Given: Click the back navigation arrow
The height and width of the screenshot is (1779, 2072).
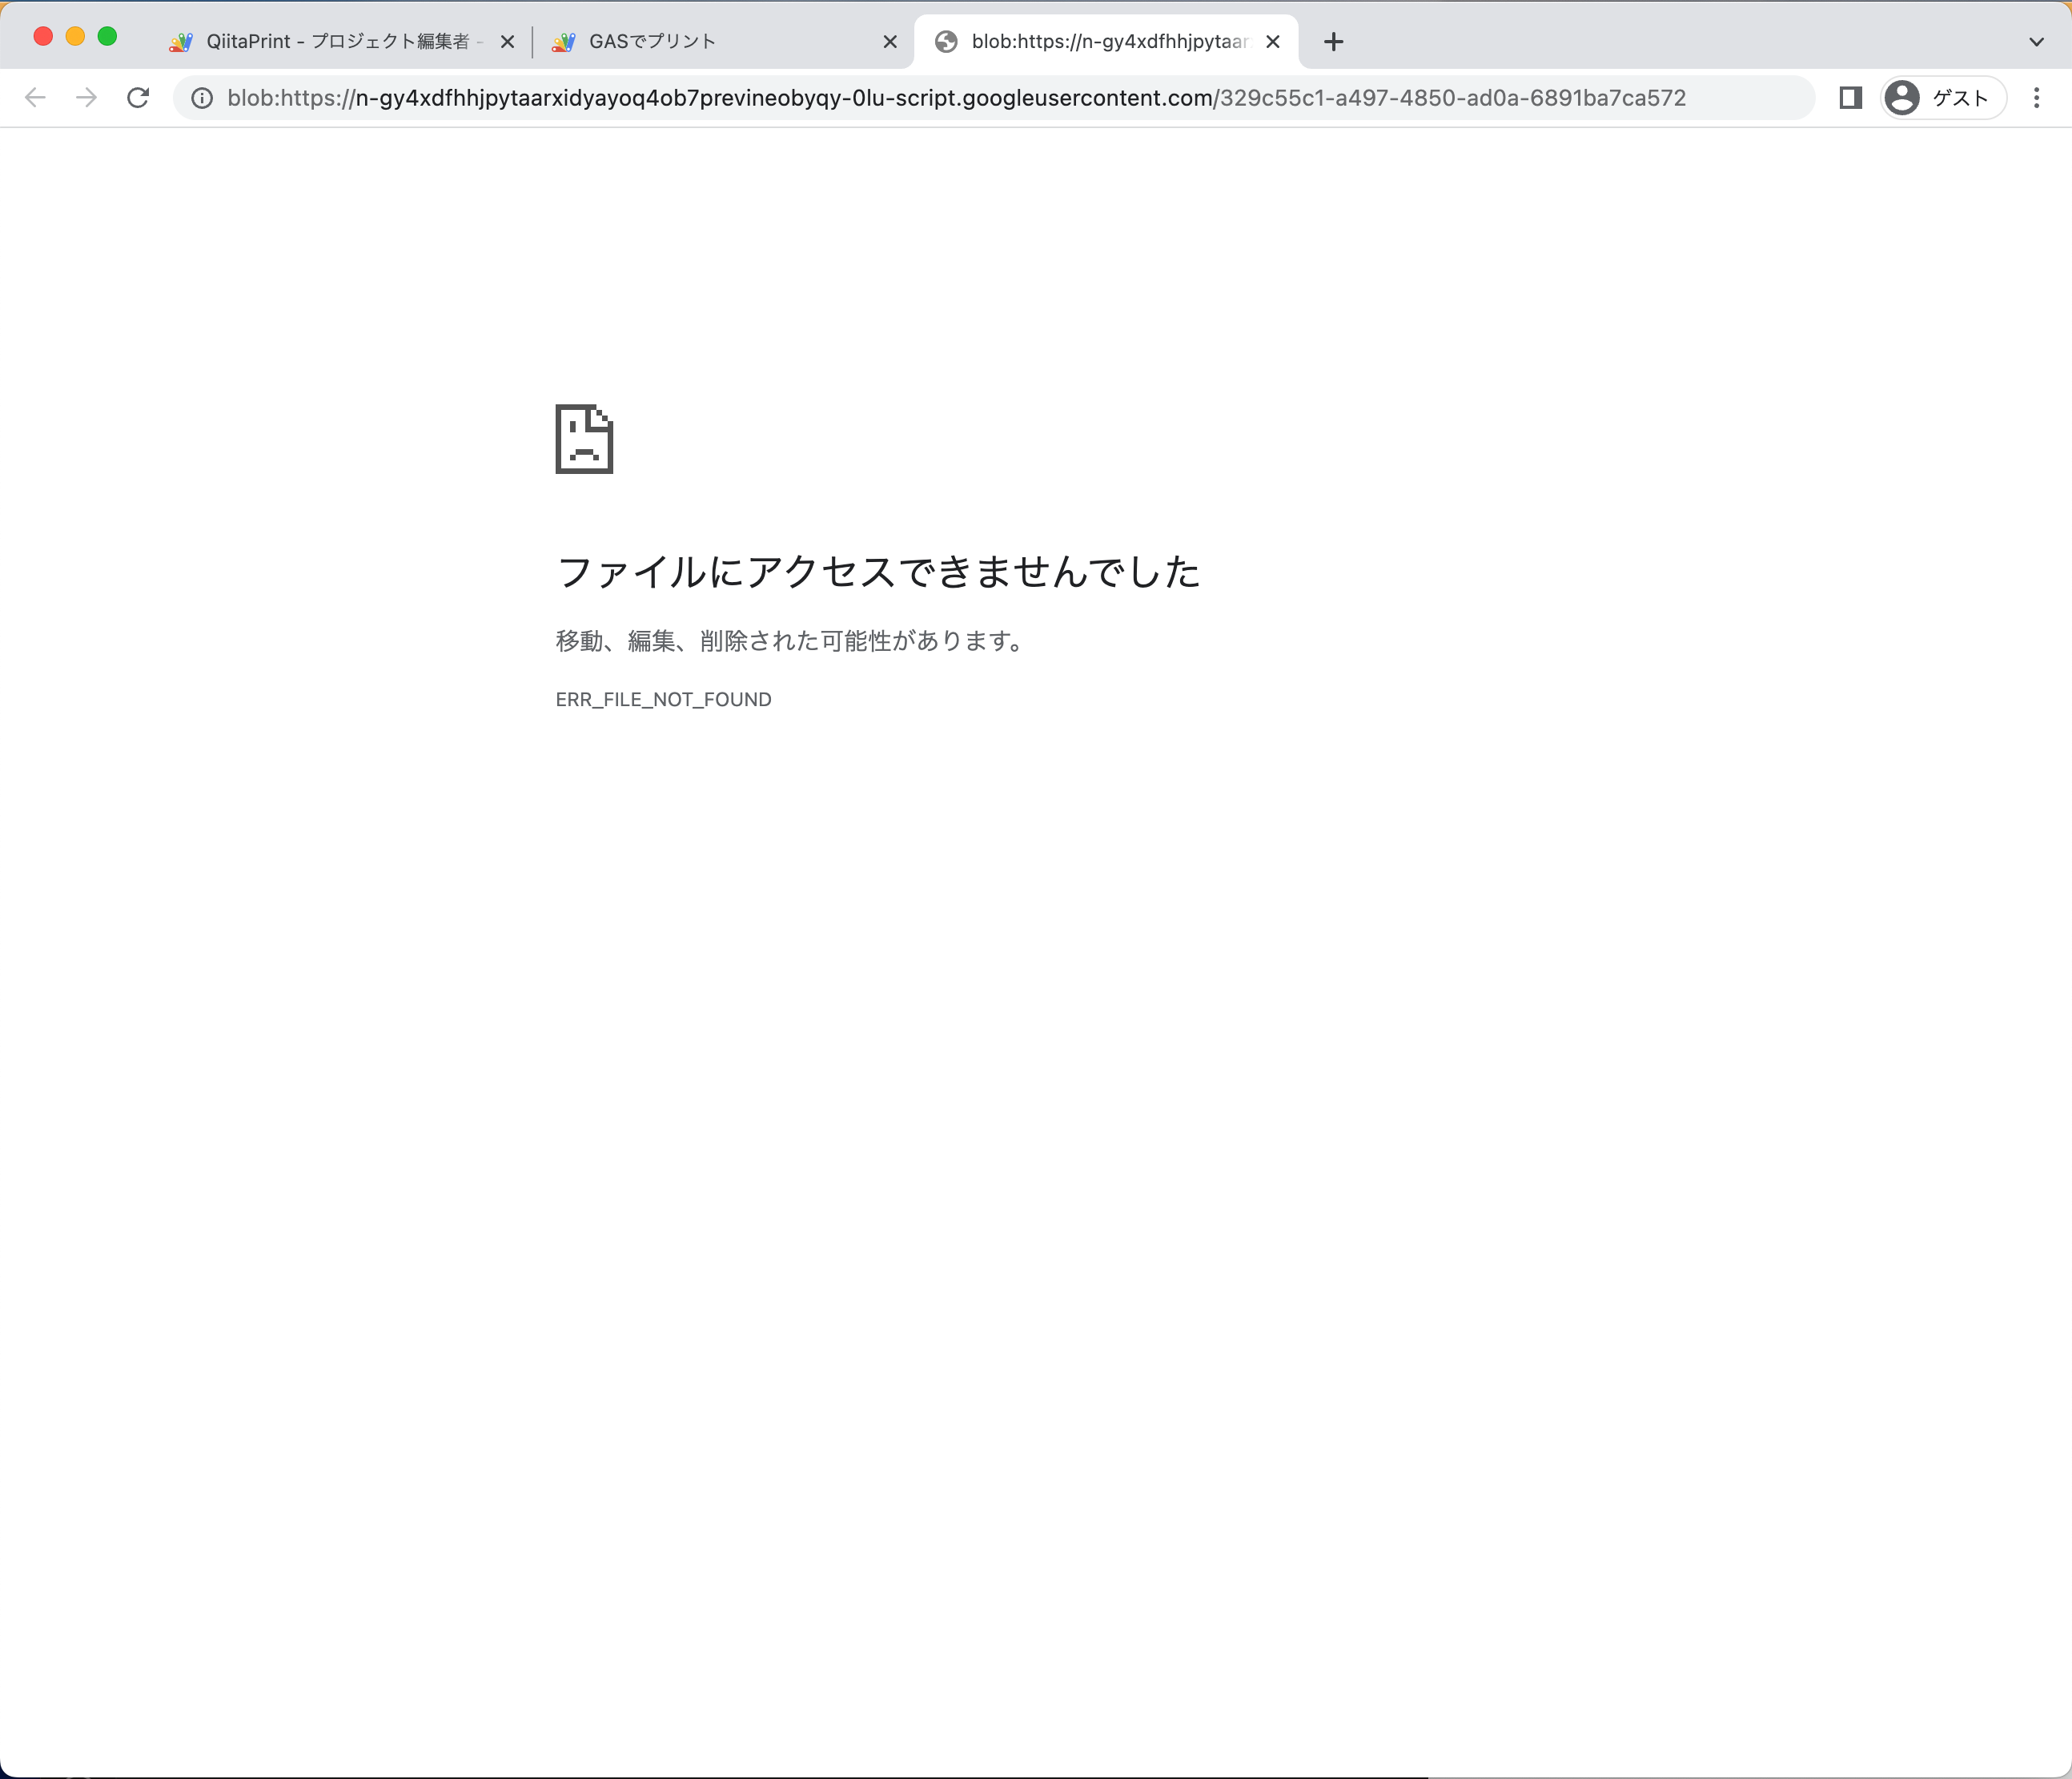Looking at the screenshot, I should (x=35, y=97).
